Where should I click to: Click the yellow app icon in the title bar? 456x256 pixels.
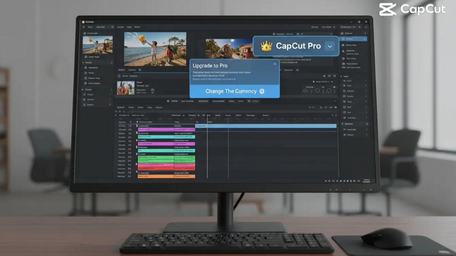click(83, 22)
